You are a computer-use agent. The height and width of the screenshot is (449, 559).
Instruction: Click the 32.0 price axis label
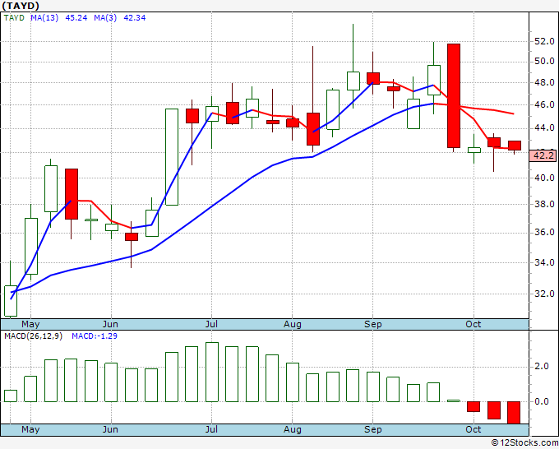[544, 294]
